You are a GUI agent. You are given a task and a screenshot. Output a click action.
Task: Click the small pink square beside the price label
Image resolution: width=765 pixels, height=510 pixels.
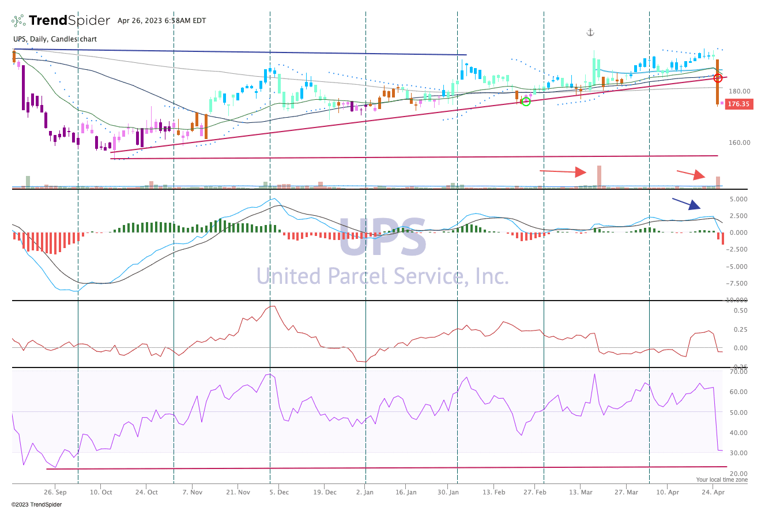click(722, 103)
